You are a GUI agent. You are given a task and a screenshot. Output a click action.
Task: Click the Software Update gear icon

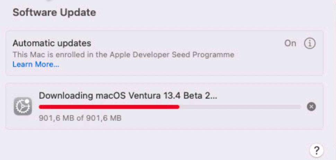pos(23,106)
